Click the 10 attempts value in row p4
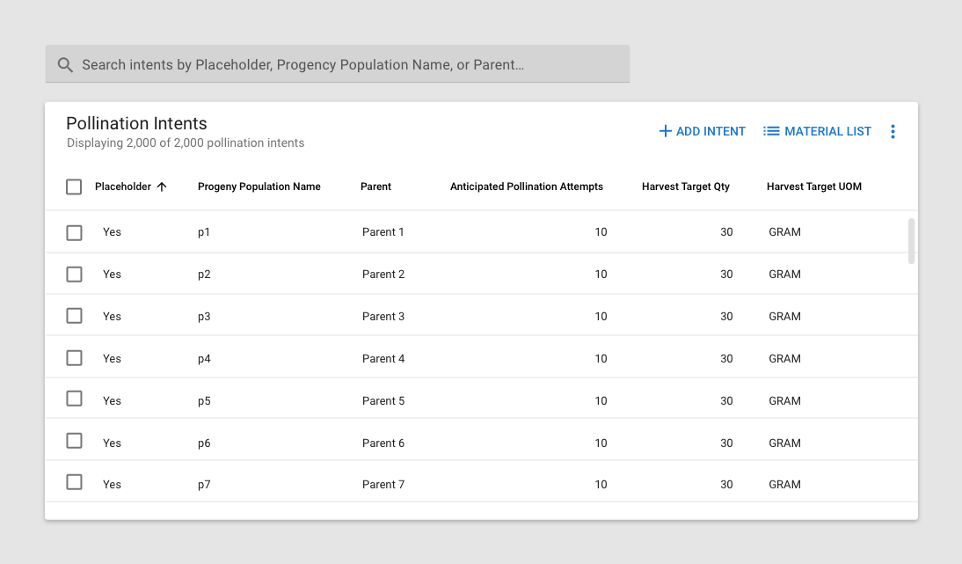This screenshot has width=962, height=564. point(601,359)
